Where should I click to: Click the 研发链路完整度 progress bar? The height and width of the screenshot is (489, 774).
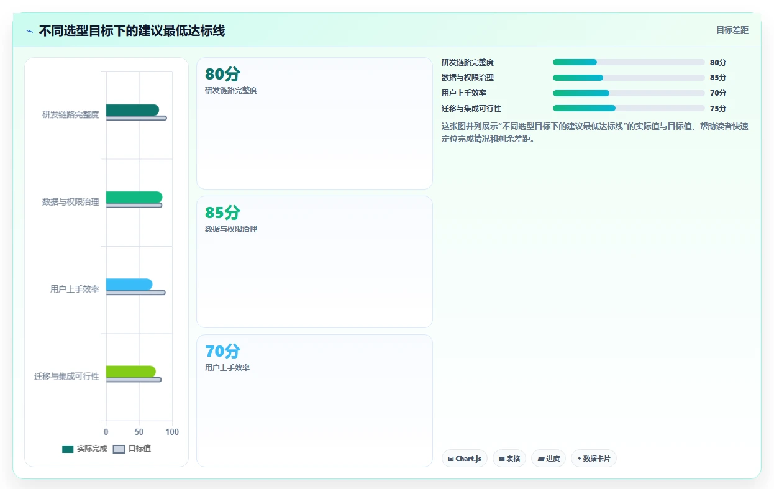coord(629,62)
